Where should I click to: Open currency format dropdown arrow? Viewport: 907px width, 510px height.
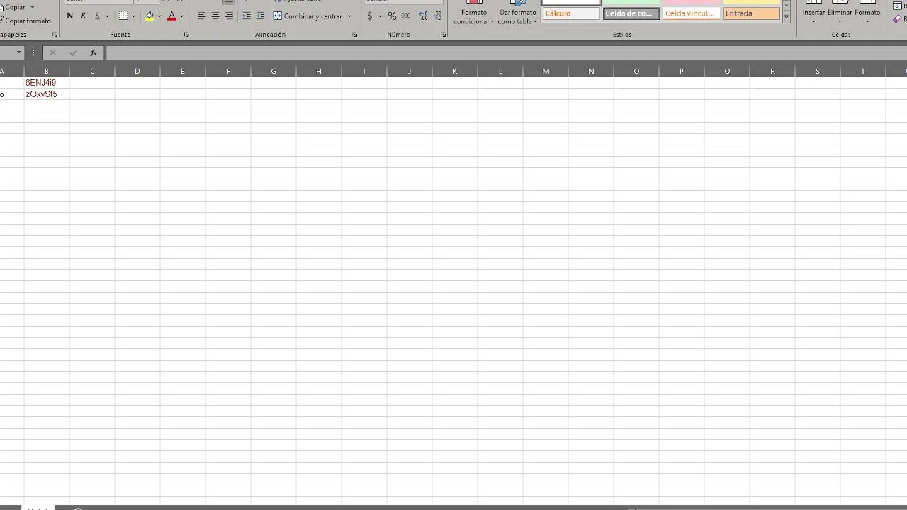[x=380, y=16]
